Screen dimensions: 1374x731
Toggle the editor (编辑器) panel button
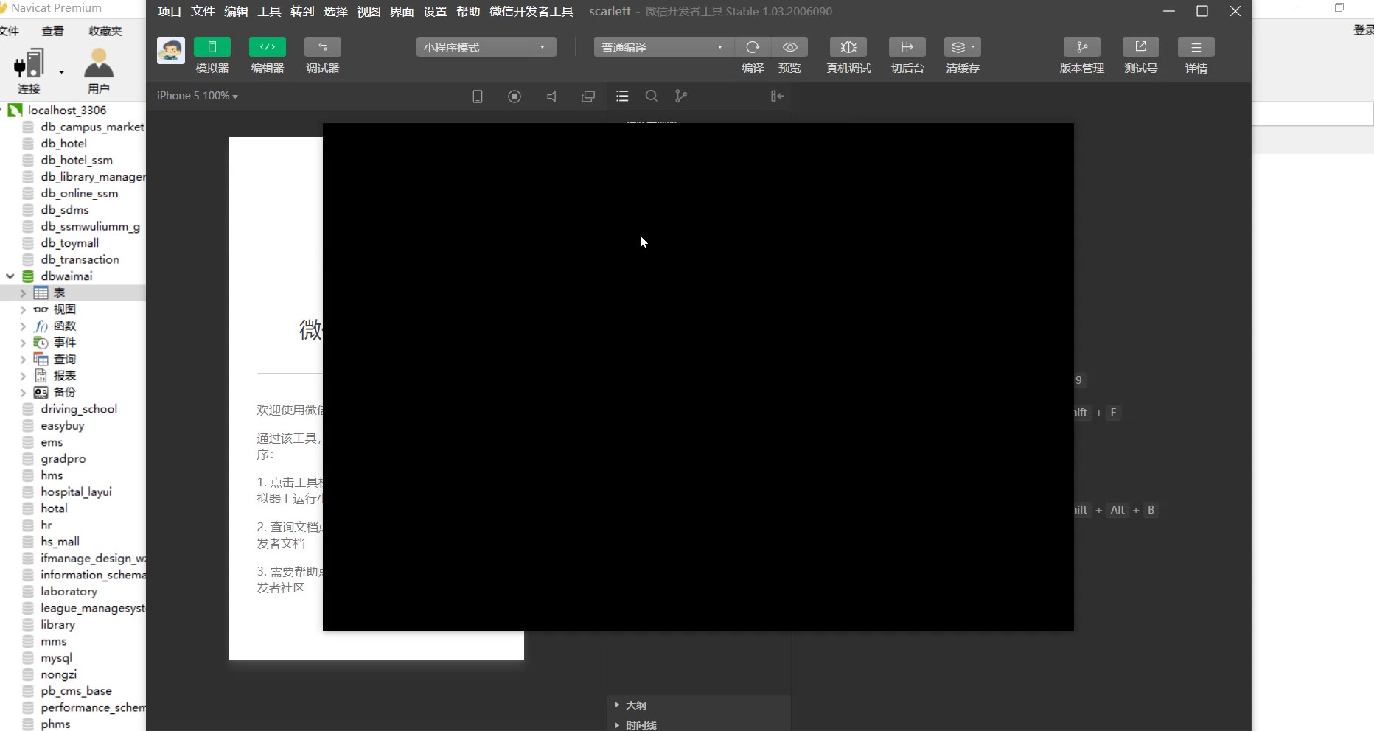pyautogui.click(x=268, y=47)
